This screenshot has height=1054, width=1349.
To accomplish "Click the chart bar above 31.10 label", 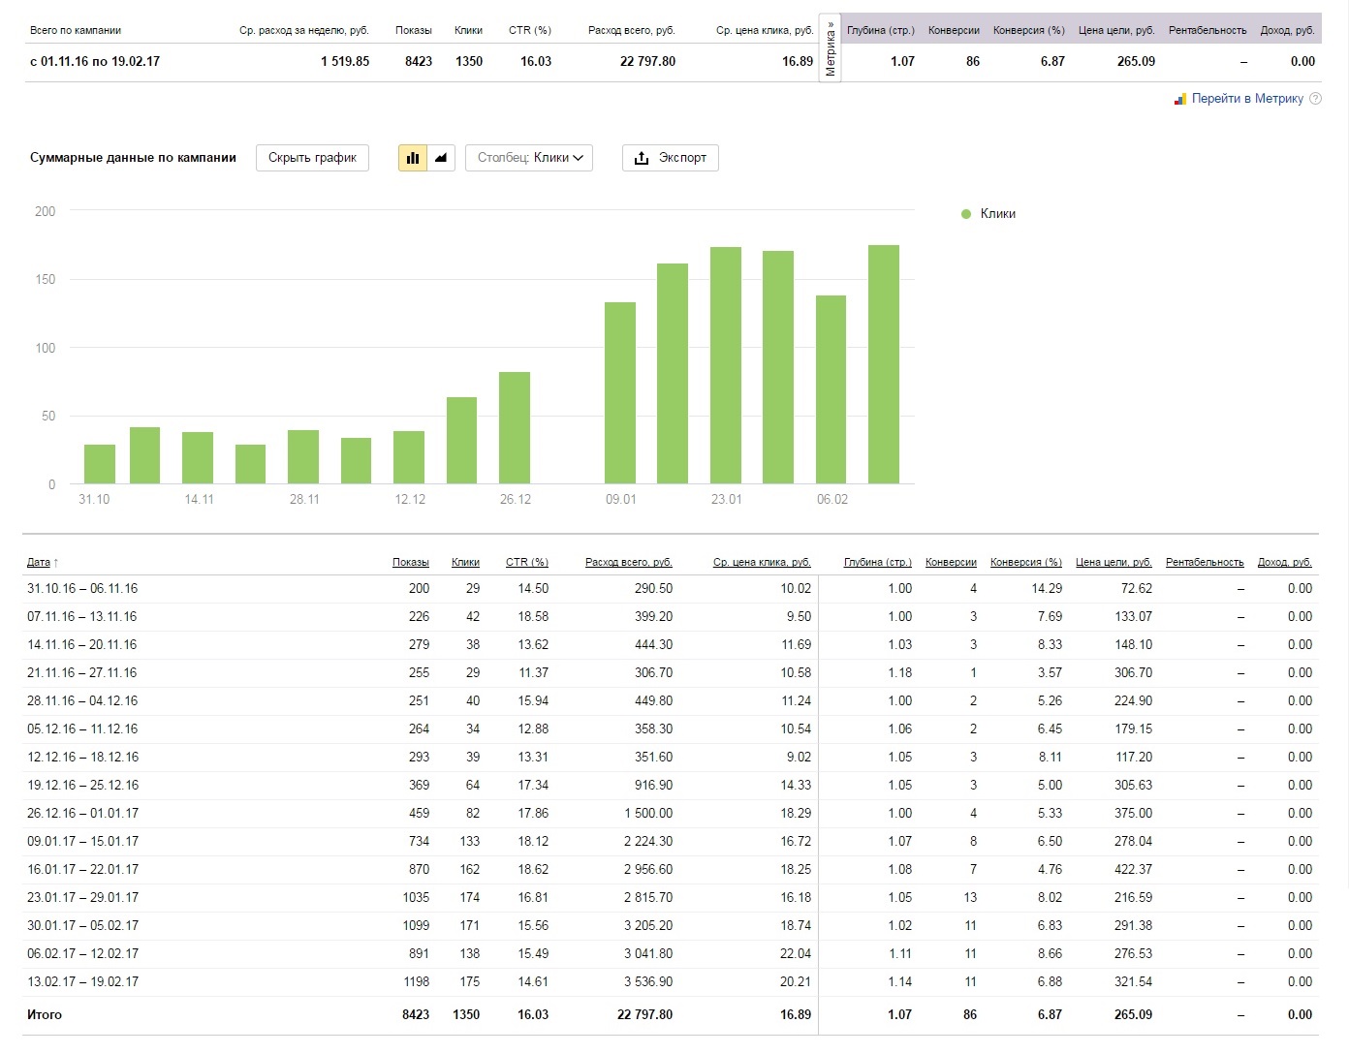I will click(x=100, y=464).
